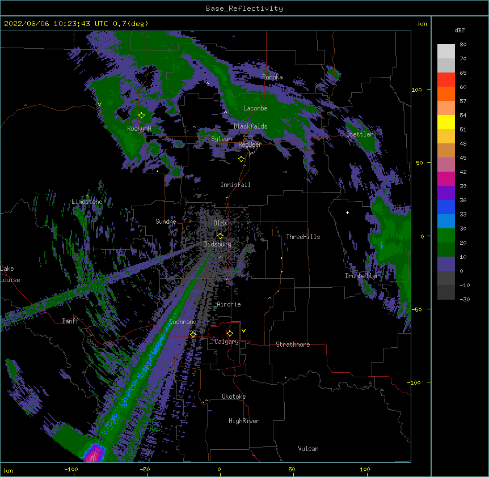Click the 100 km tick on right axis
489x477 pixels.
(416, 90)
